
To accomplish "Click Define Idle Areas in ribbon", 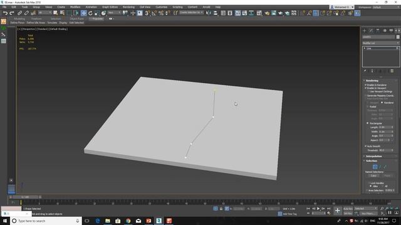I will (36, 22).
